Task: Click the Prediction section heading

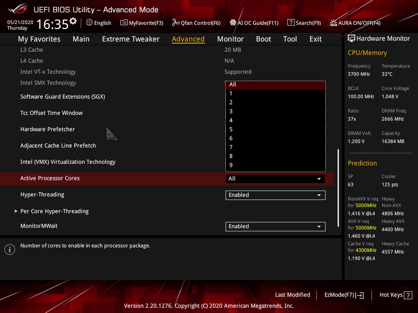Action: [x=362, y=163]
